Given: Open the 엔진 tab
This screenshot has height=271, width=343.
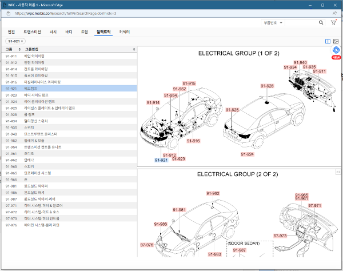Looking at the screenshot, I should [11, 32].
